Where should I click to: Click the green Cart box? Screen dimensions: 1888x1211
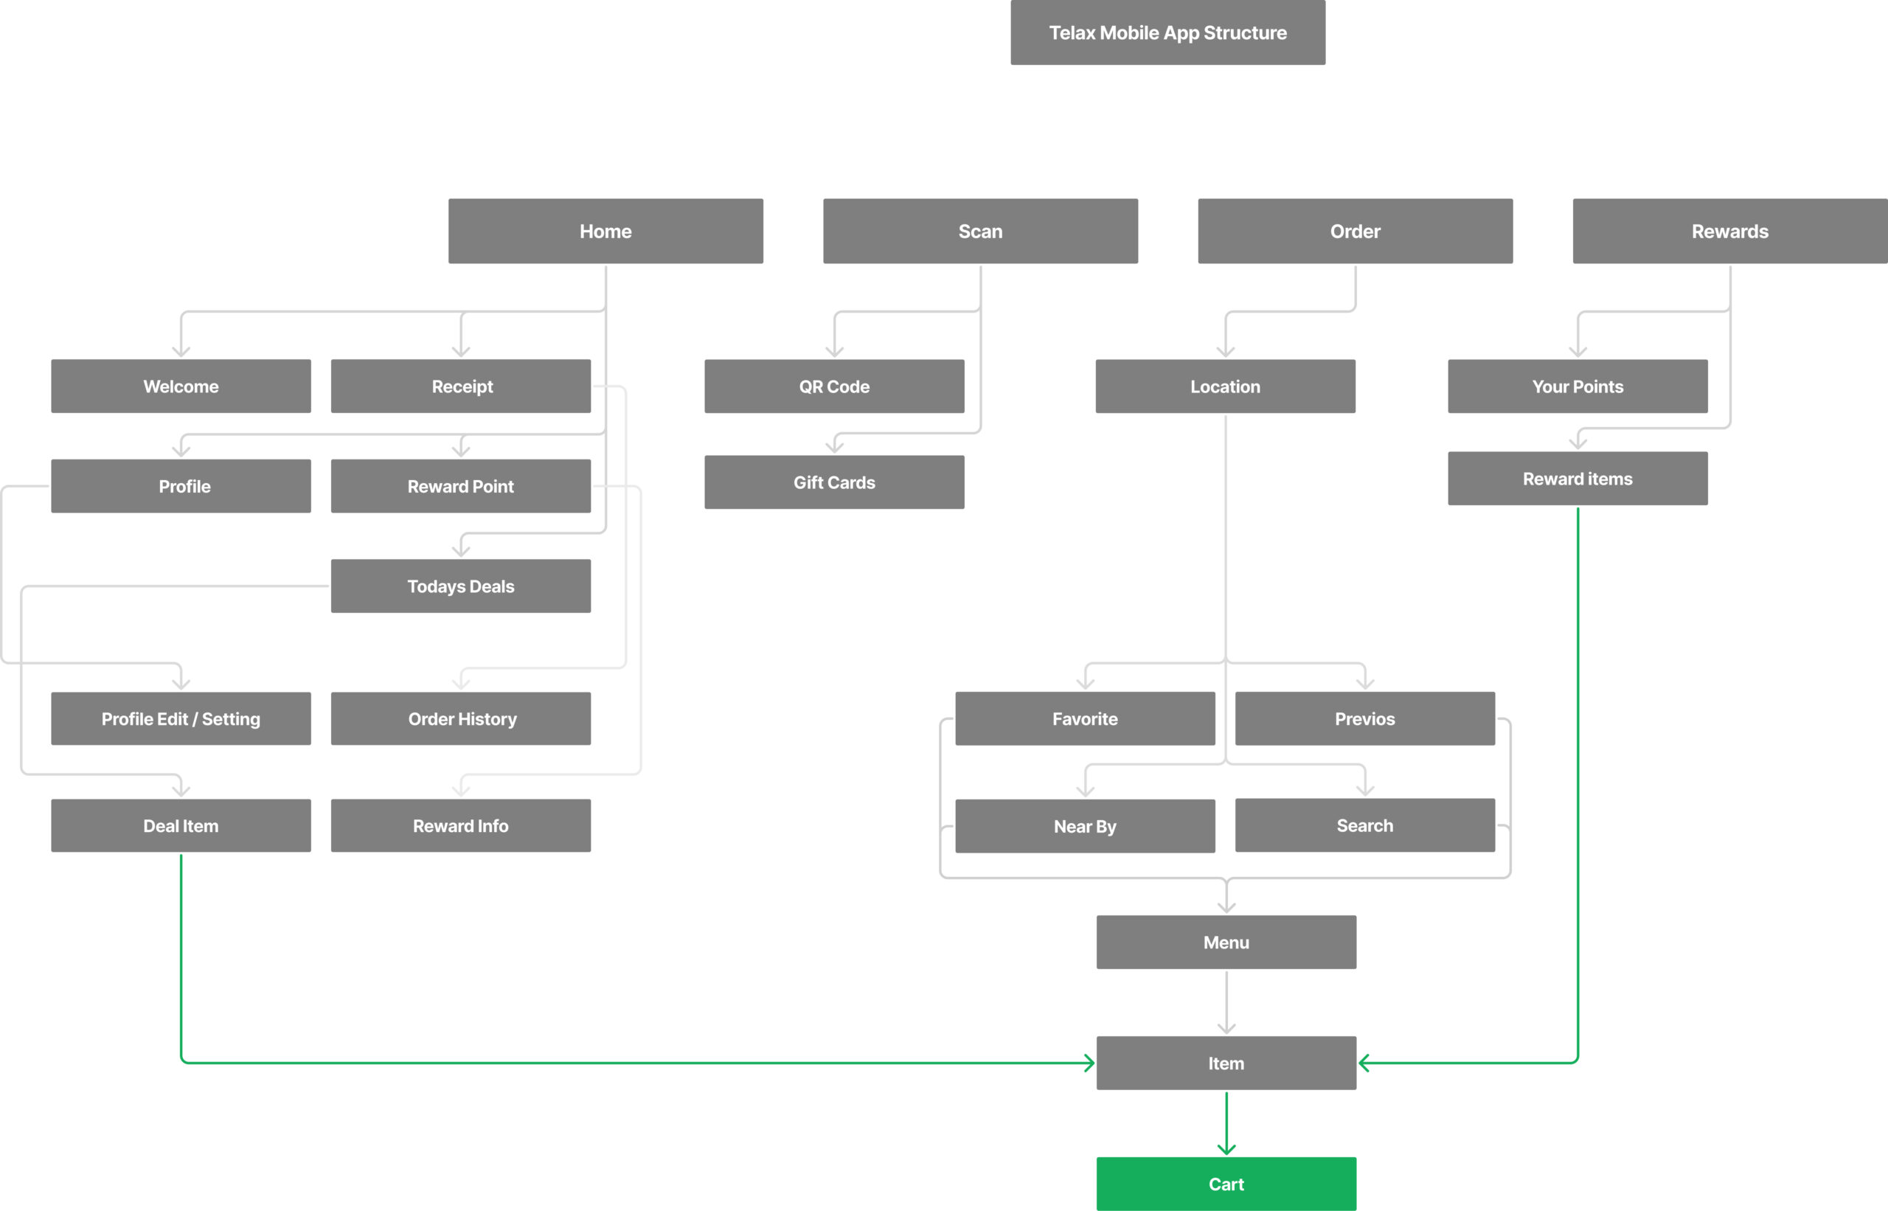coord(1226,1184)
